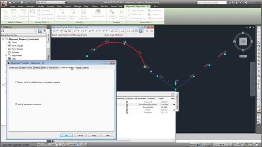The image size is (262, 147).
Task: Click OK in Alignment Properties
Action: (66, 135)
